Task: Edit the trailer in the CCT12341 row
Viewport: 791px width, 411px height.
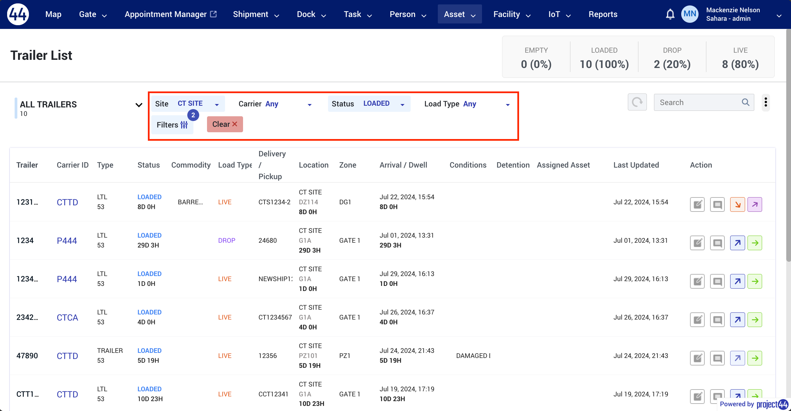Action: tap(697, 396)
